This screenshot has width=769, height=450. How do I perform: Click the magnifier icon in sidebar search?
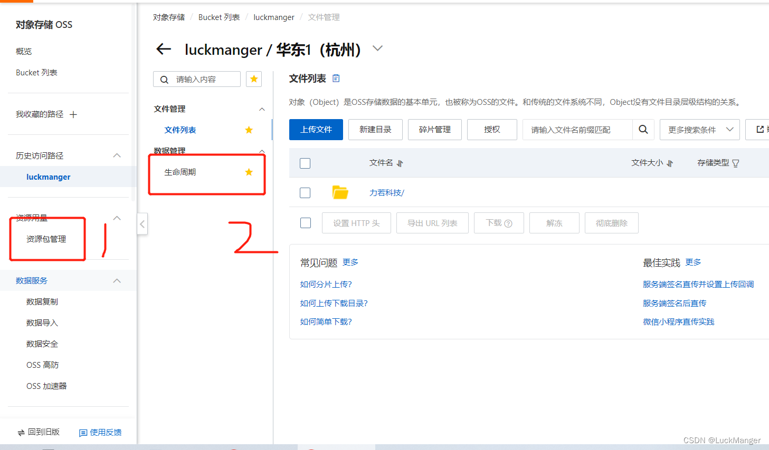coord(164,80)
